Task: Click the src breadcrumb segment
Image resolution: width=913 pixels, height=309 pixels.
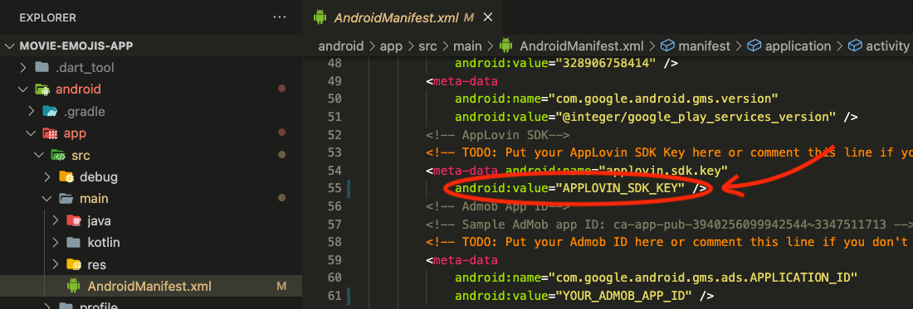Action: [x=428, y=46]
